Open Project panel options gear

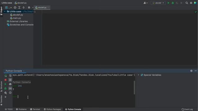point(29,7)
